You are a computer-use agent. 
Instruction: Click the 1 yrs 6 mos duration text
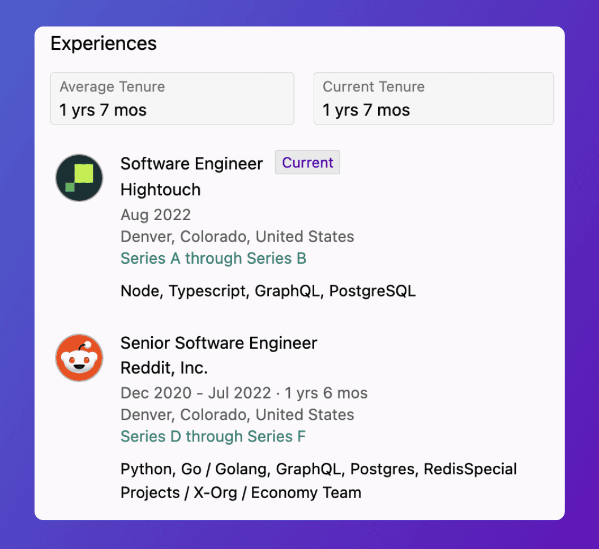pyautogui.click(x=326, y=393)
